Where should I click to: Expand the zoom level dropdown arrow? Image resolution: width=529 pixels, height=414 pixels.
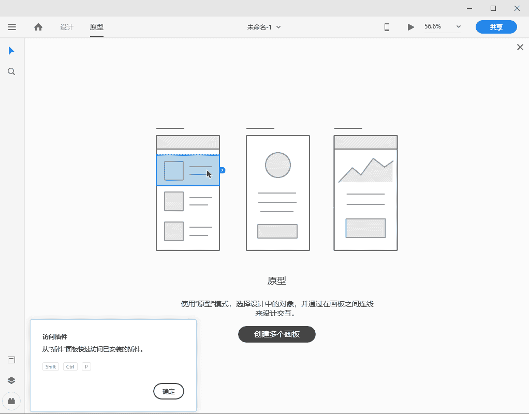[x=458, y=27]
